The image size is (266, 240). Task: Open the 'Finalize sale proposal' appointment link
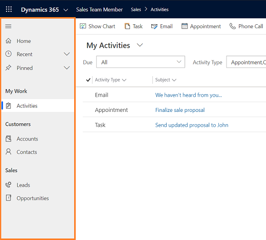180,110
